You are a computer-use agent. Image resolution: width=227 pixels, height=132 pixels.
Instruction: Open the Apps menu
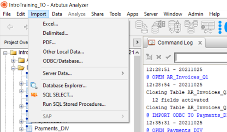132,14
